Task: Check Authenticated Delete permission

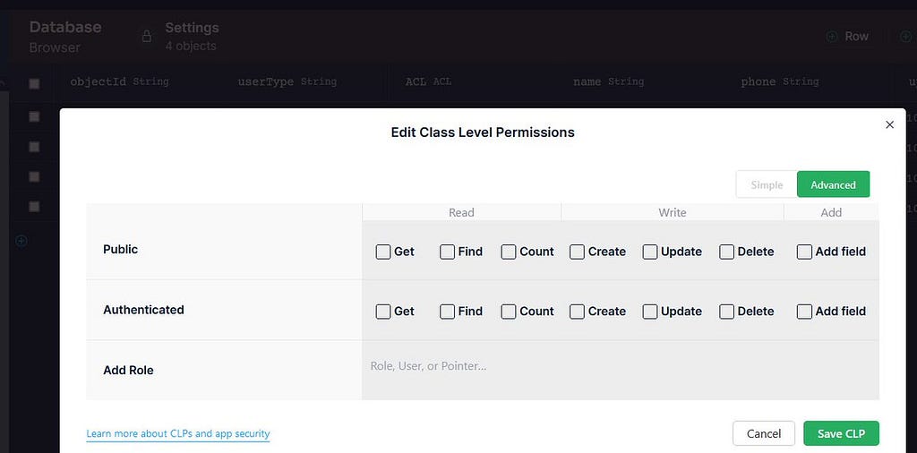Action: point(727,312)
